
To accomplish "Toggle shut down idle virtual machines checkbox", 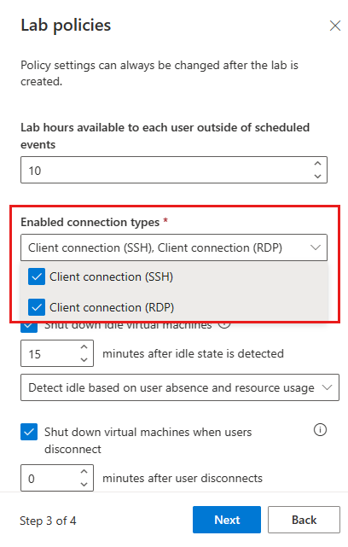I will point(29,327).
